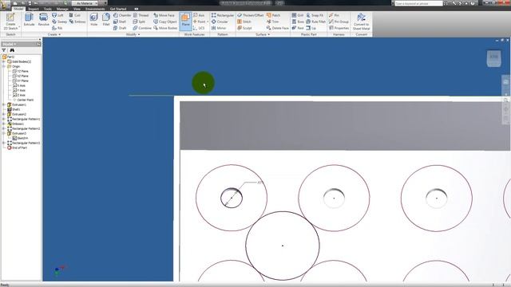Start Rectangular pattern tool

click(223, 15)
